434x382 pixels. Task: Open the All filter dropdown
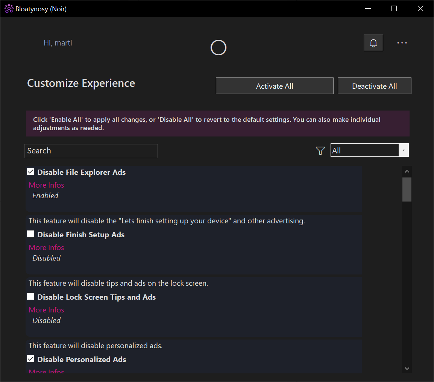pos(364,150)
